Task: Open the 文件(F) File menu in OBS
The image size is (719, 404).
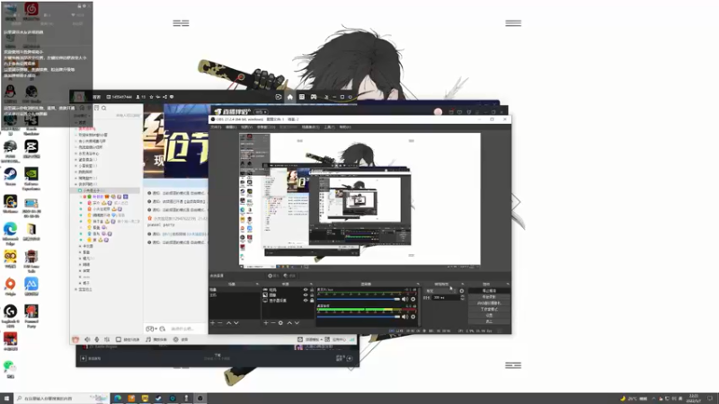Action: 216,127
